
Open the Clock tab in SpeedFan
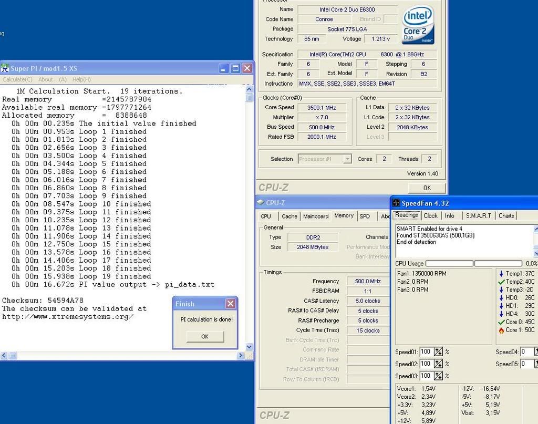point(431,216)
